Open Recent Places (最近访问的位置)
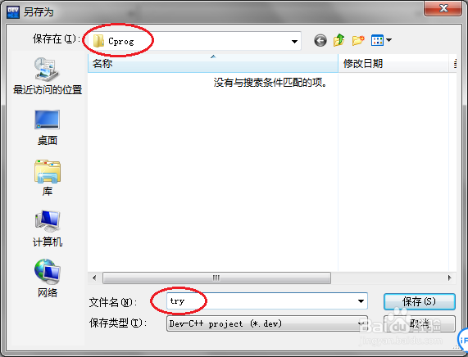The height and width of the screenshot is (357, 468). pyautogui.click(x=48, y=76)
